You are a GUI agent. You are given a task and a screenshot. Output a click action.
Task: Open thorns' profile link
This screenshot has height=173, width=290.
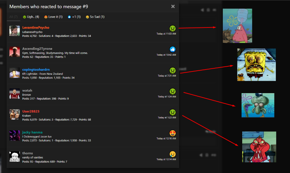click(x=27, y=153)
